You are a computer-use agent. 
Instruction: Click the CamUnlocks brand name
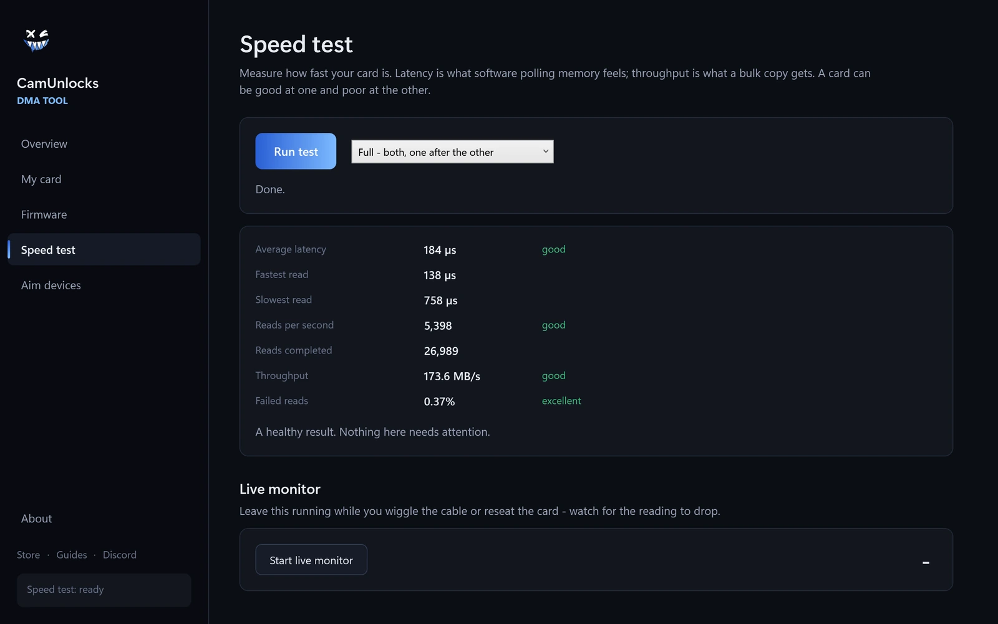(57, 83)
